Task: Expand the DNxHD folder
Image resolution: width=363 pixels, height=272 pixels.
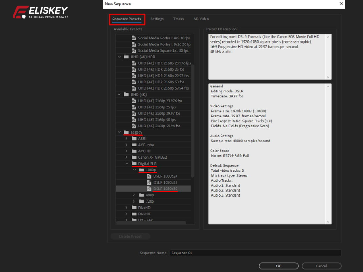Action: [127, 207]
